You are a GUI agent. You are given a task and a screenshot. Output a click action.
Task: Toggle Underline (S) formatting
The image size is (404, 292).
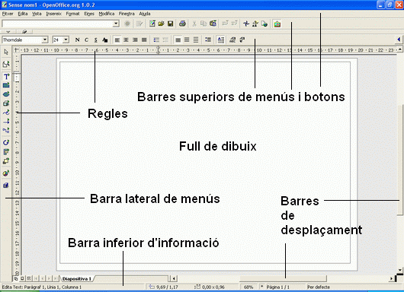[x=95, y=40]
